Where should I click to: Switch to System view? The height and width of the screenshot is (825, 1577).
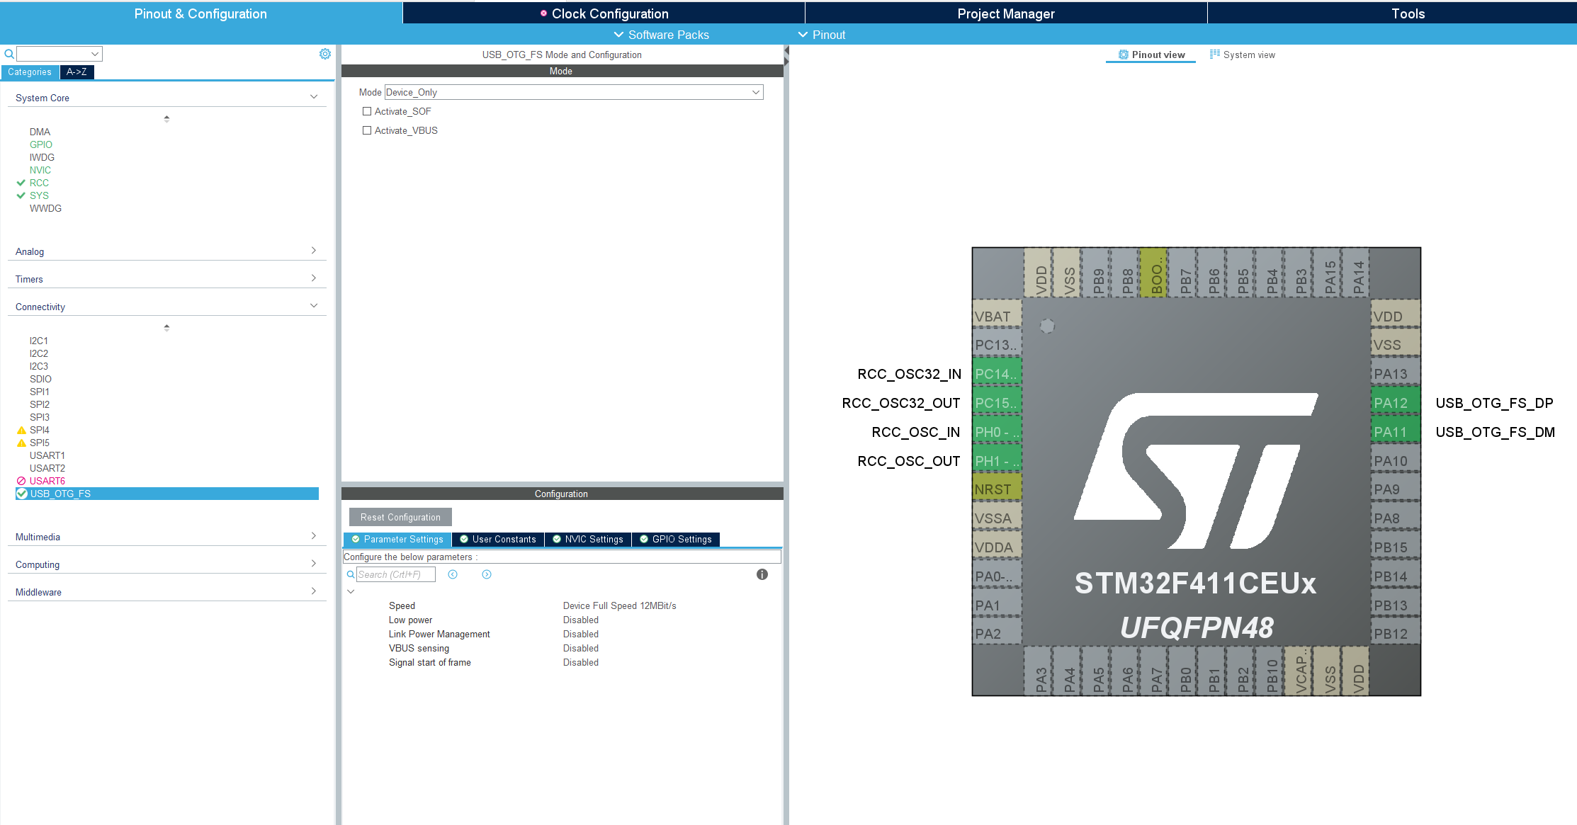[1243, 55]
